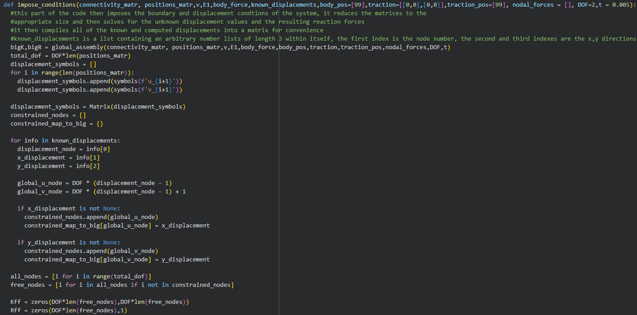The height and width of the screenshot is (315, 637).
Task: Click the line 'total_dof = DOF*len(positions_matr)'
Action: click(x=71, y=56)
